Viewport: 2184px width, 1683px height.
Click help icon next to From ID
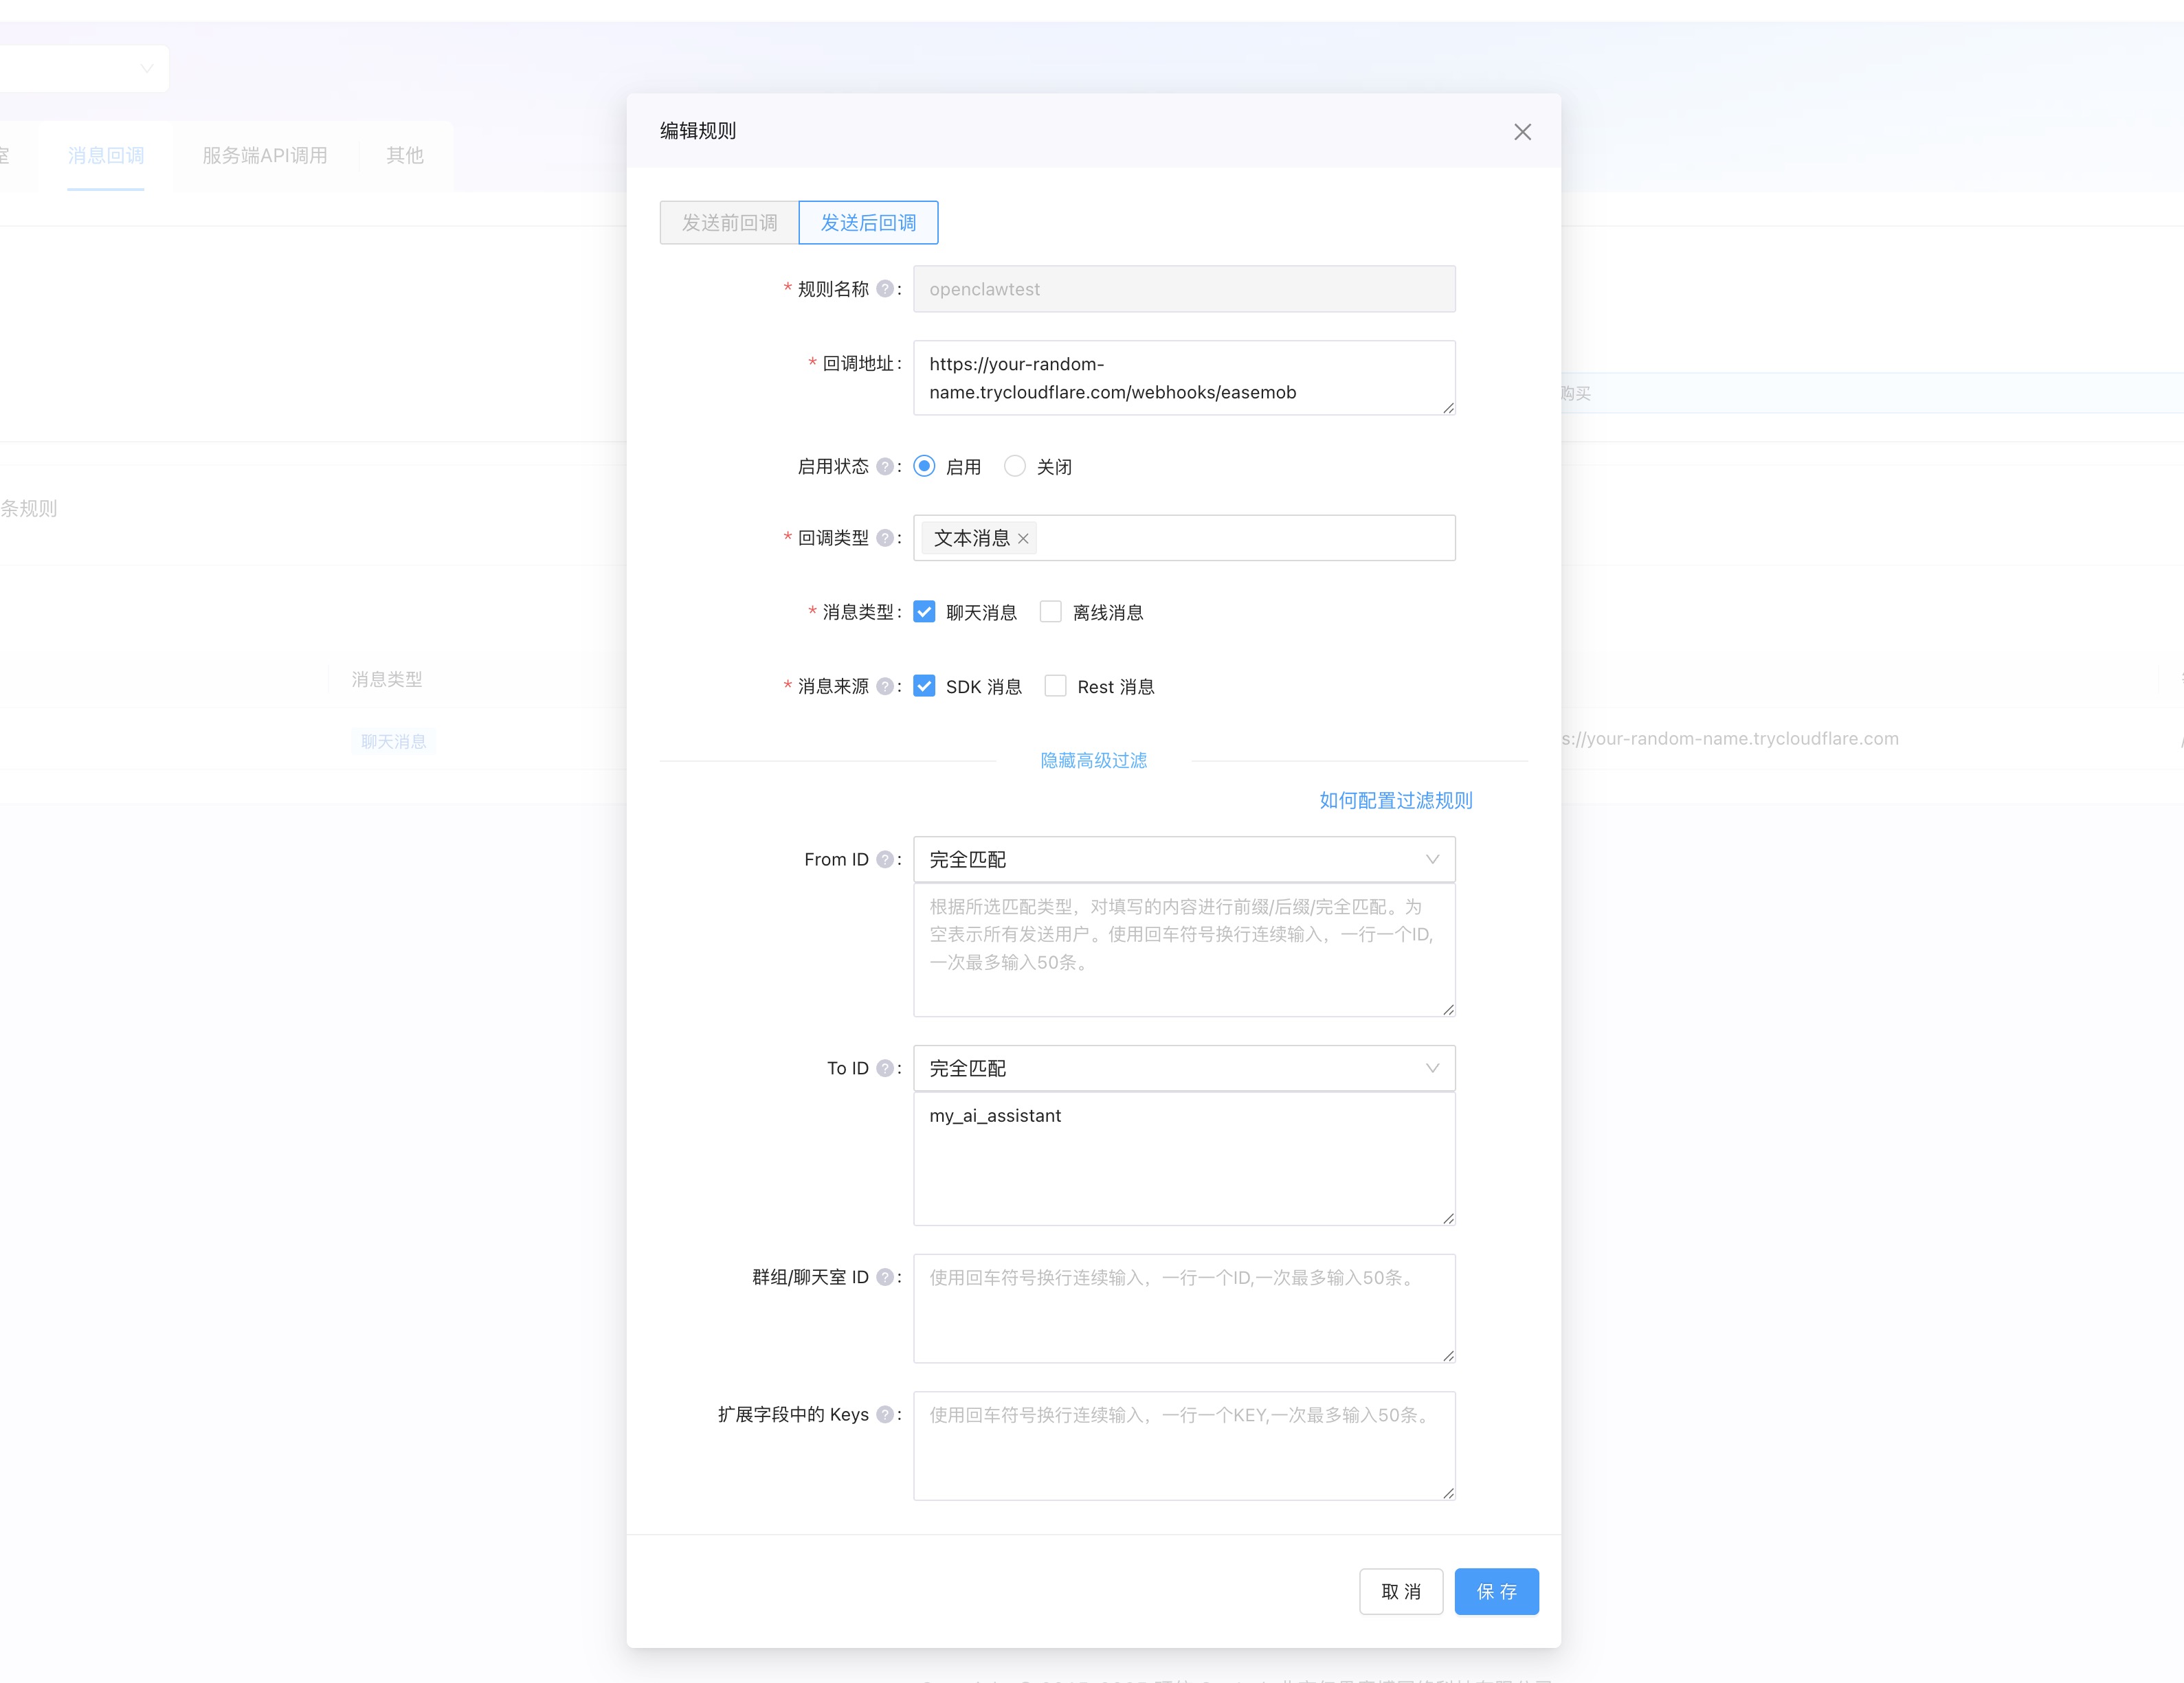(884, 859)
